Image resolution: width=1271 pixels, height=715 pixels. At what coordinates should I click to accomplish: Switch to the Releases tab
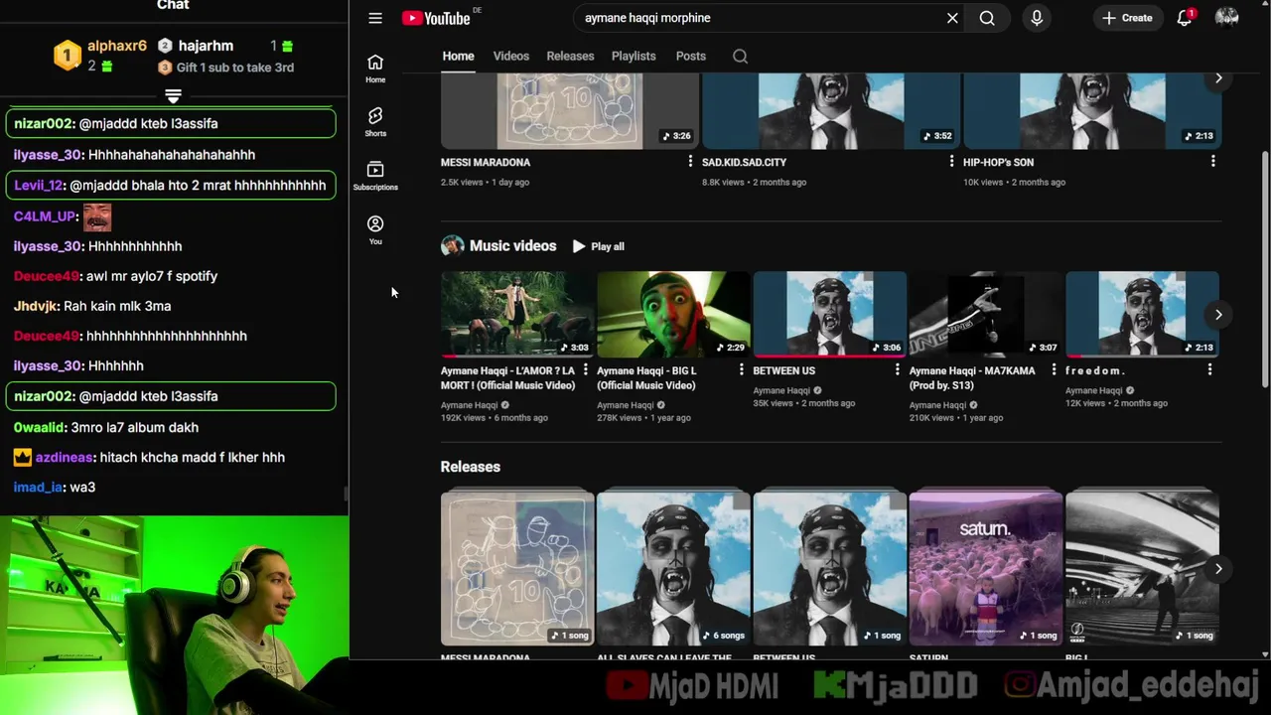coord(570,57)
